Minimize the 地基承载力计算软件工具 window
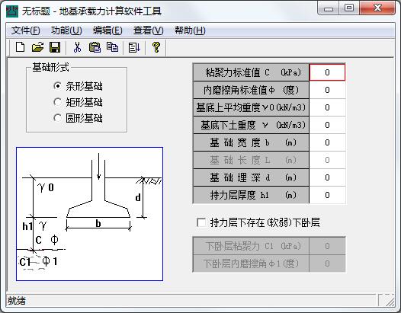Screen dimensions: 401x313 [329, 8]
